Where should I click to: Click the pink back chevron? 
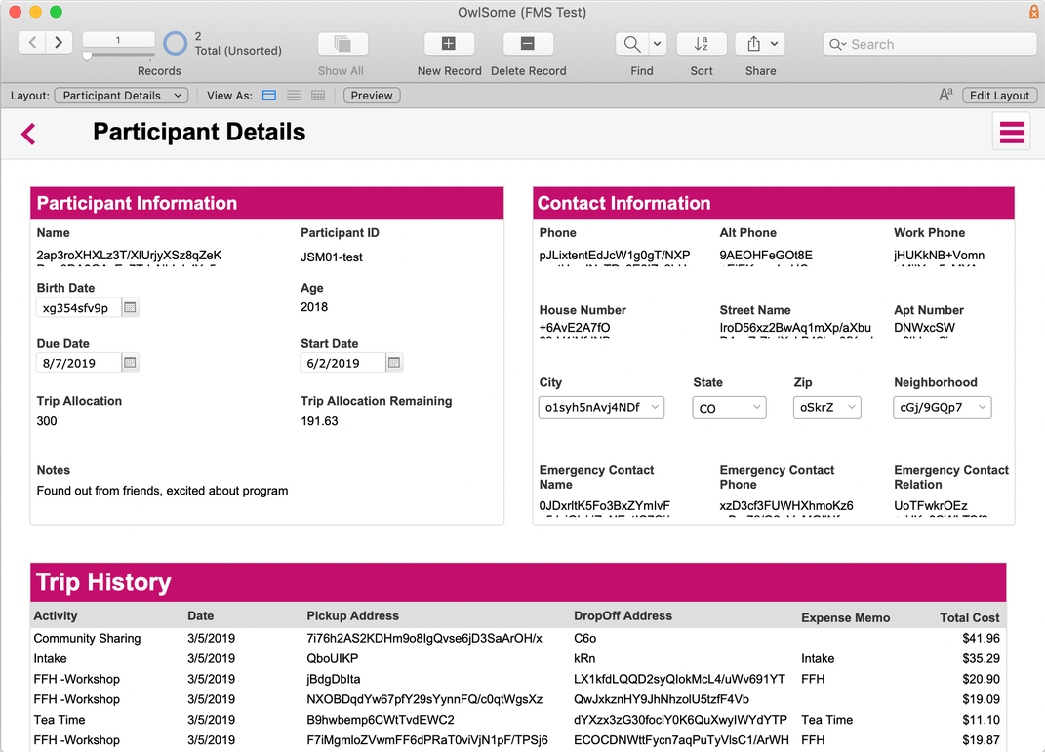click(x=28, y=134)
